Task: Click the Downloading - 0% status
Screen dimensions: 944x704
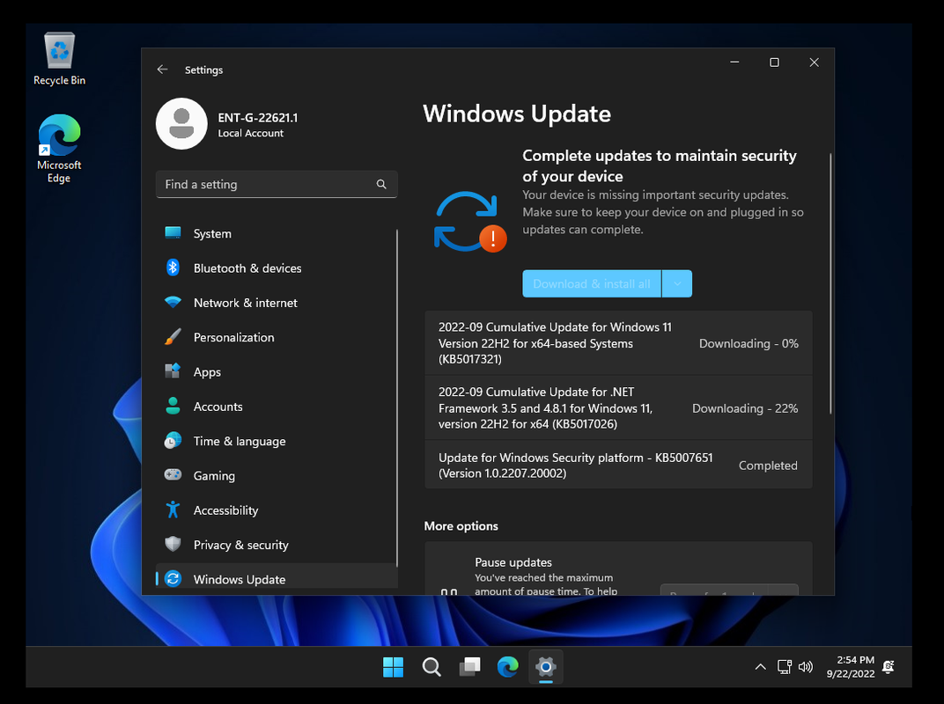Action: tap(749, 343)
